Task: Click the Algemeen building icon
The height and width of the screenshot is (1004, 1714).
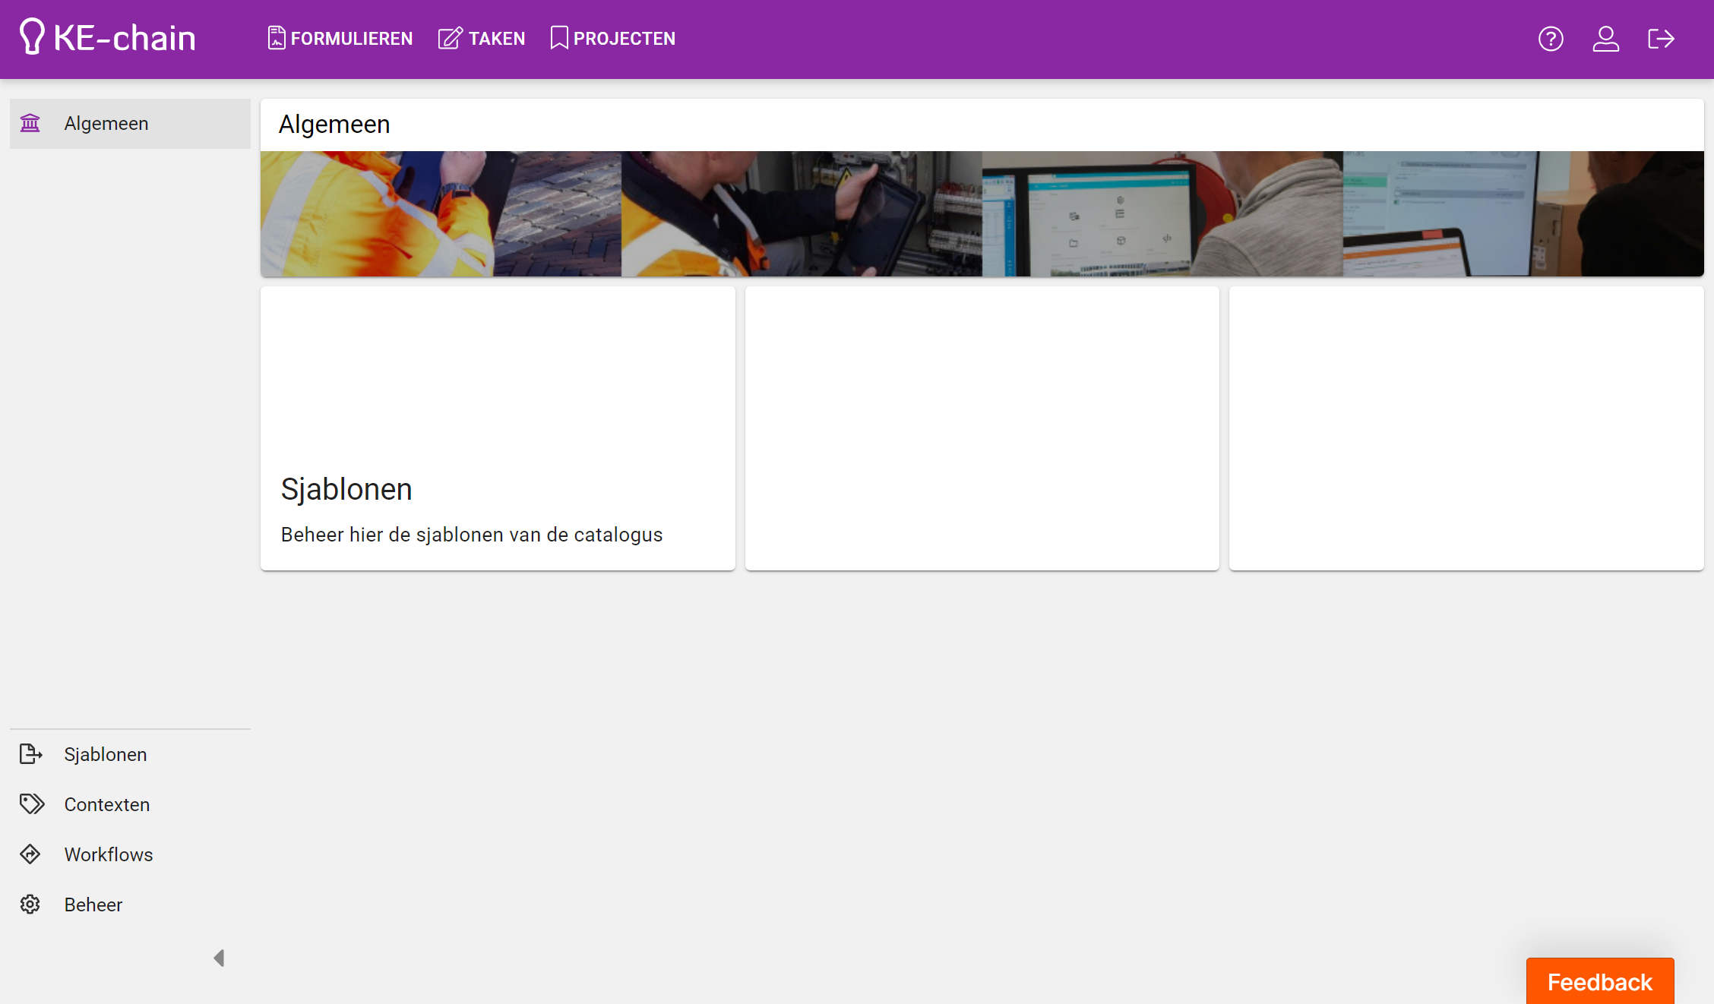Action: coord(30,123)
